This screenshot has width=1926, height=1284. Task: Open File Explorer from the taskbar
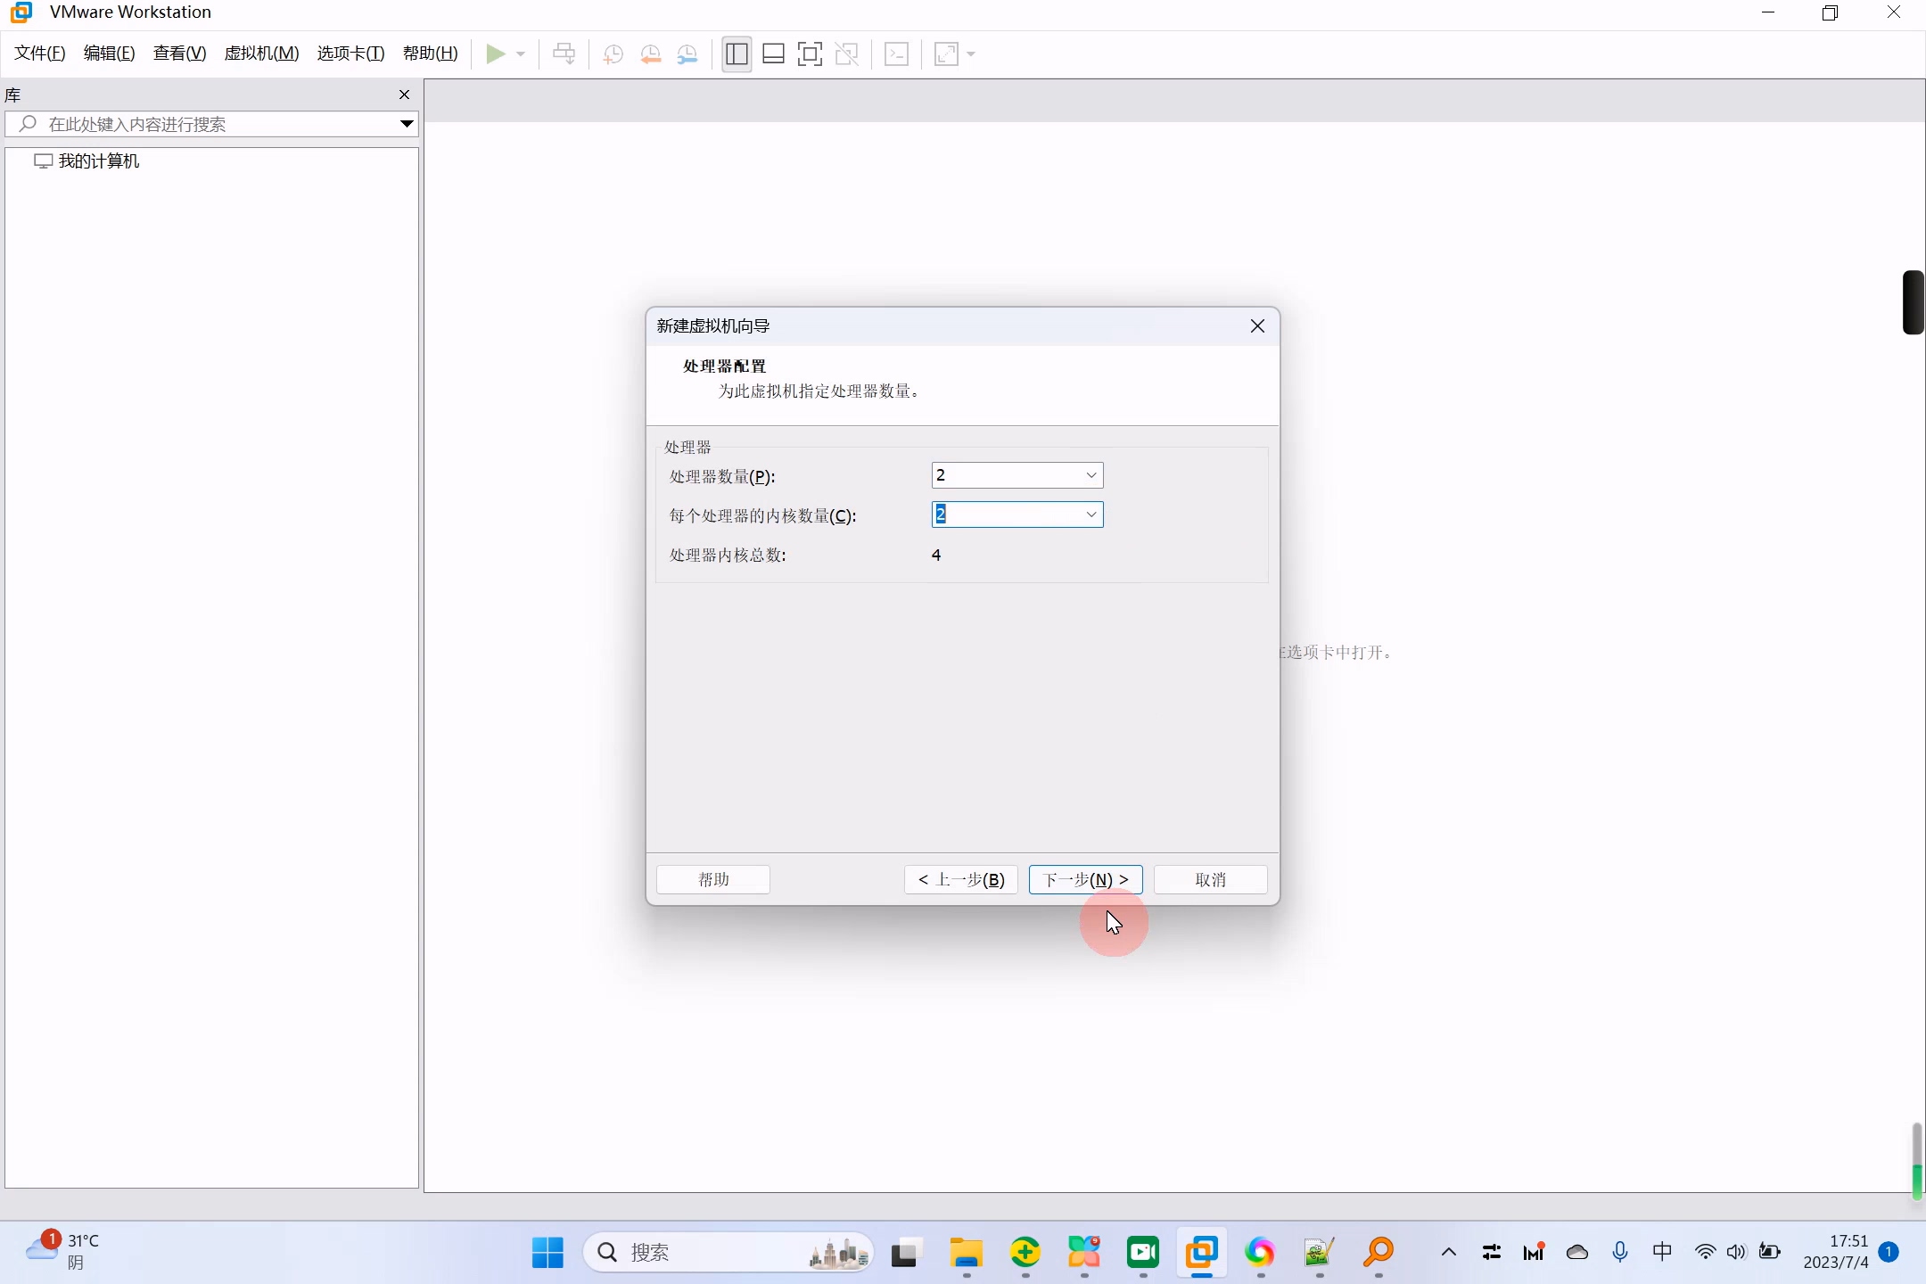(x=966, y=1253)
